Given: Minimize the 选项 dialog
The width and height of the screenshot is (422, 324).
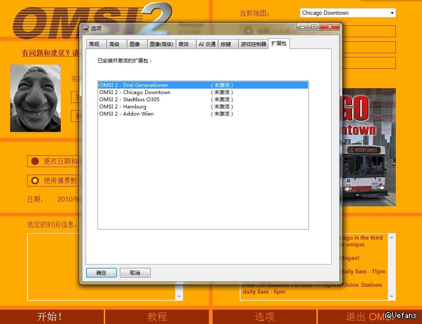Looking at the screenshot, I should tap(303, 27).
